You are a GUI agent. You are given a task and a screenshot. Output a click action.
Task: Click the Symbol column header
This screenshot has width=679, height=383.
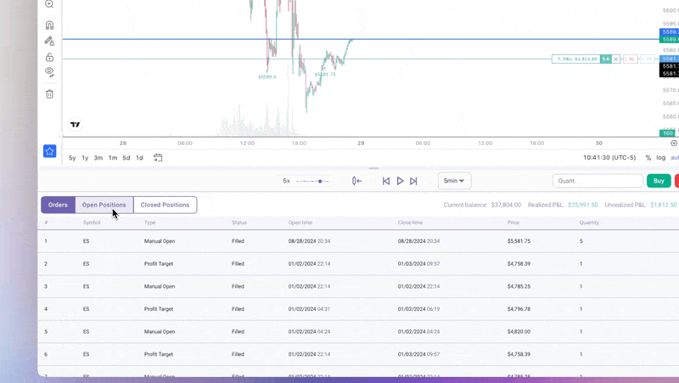(x=92, y=222)
